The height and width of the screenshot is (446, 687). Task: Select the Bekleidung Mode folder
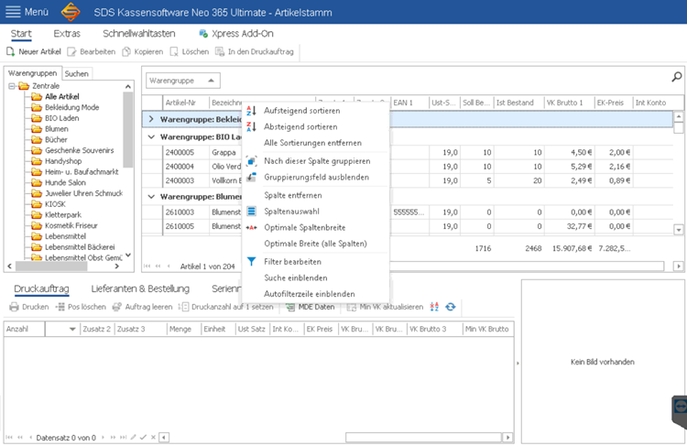pos(71,107)
